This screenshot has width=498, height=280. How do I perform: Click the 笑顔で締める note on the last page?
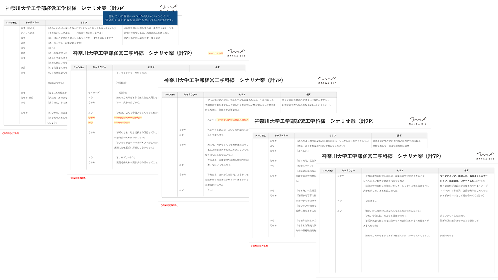[446, 236]
